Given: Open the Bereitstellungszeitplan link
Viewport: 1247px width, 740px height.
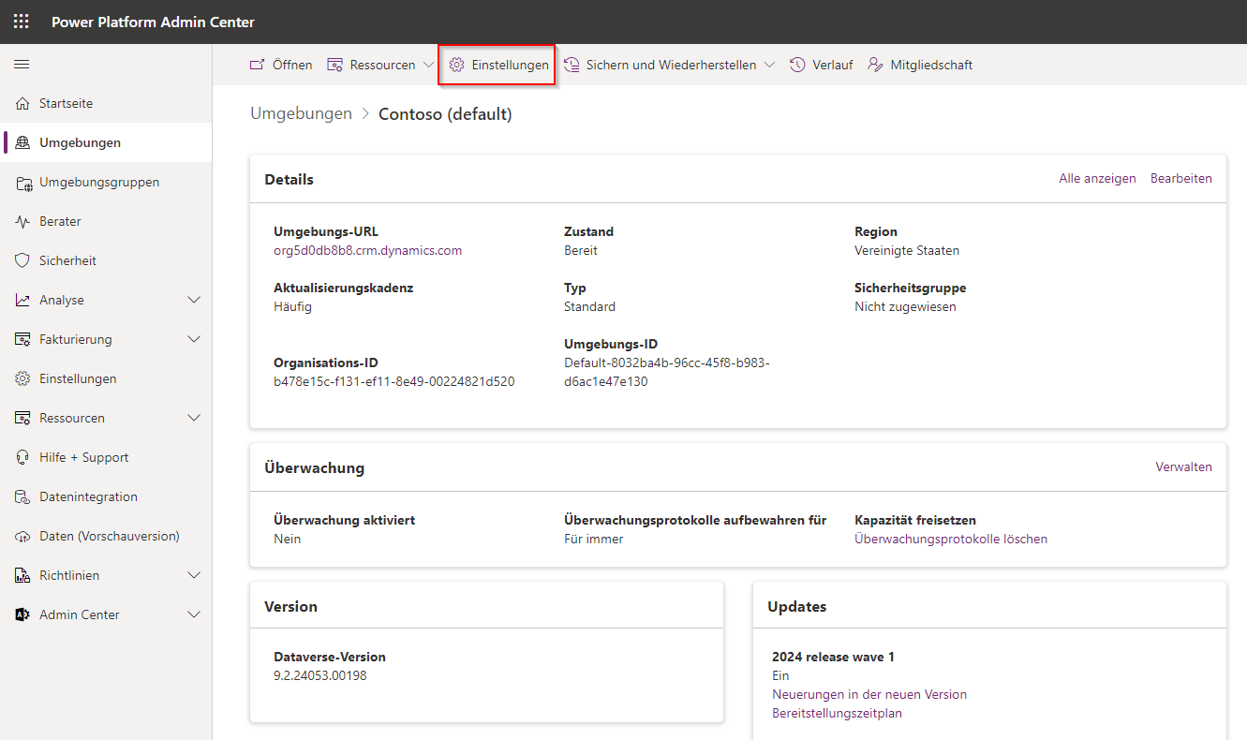Looking at the screenshot, I should pos(837,714).
